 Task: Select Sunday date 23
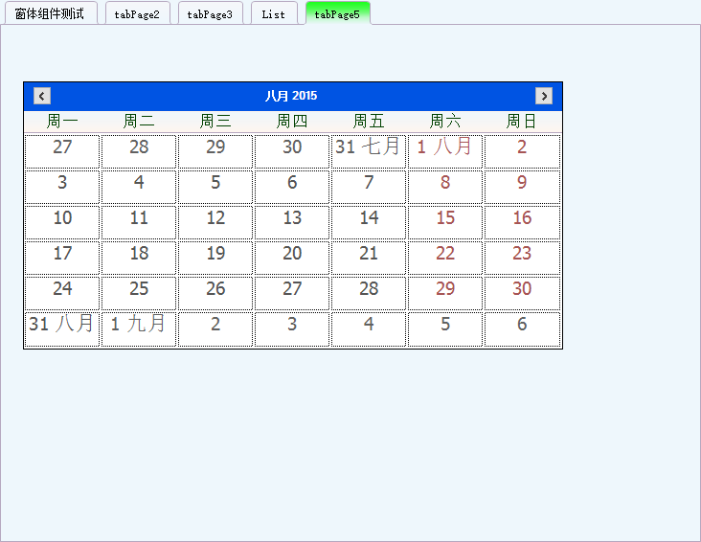[522, 258]
